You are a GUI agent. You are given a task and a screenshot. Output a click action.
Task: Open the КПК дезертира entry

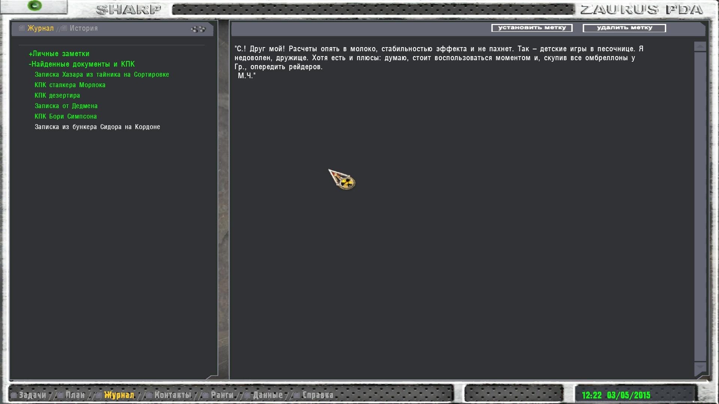coord(57,95)
